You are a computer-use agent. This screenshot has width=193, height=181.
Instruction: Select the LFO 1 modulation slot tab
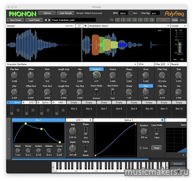(29, 102)
